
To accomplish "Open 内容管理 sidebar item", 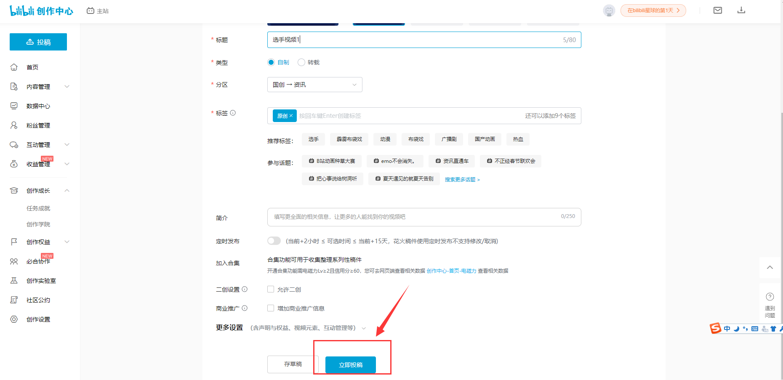I will click(x=38, y=87).
